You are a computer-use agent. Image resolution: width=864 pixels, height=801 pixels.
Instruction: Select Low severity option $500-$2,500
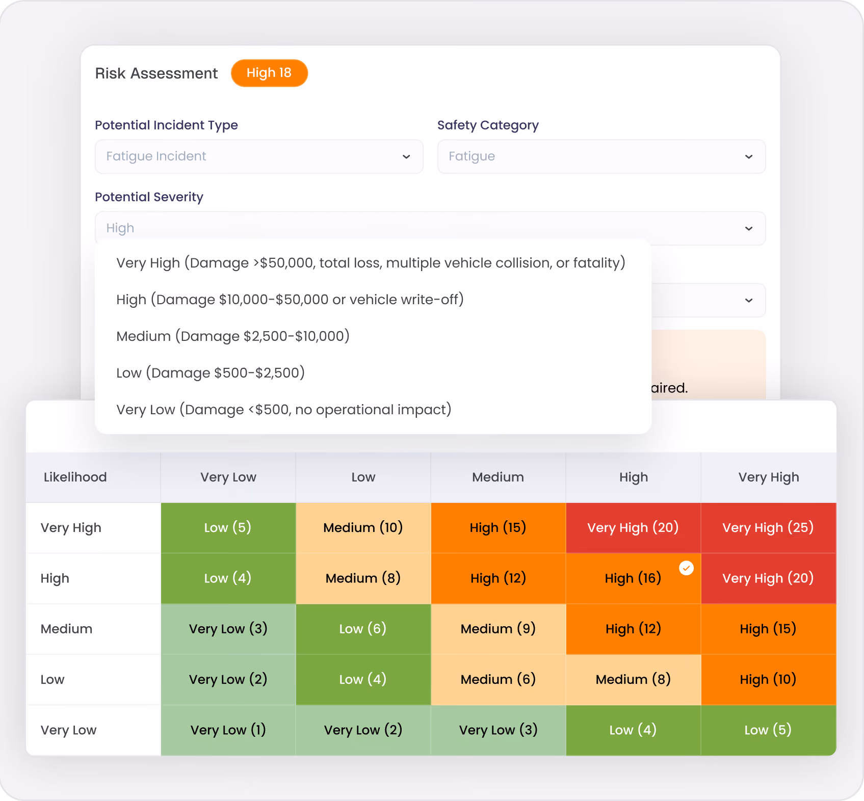pyautogui.click(x=211, y=373)
